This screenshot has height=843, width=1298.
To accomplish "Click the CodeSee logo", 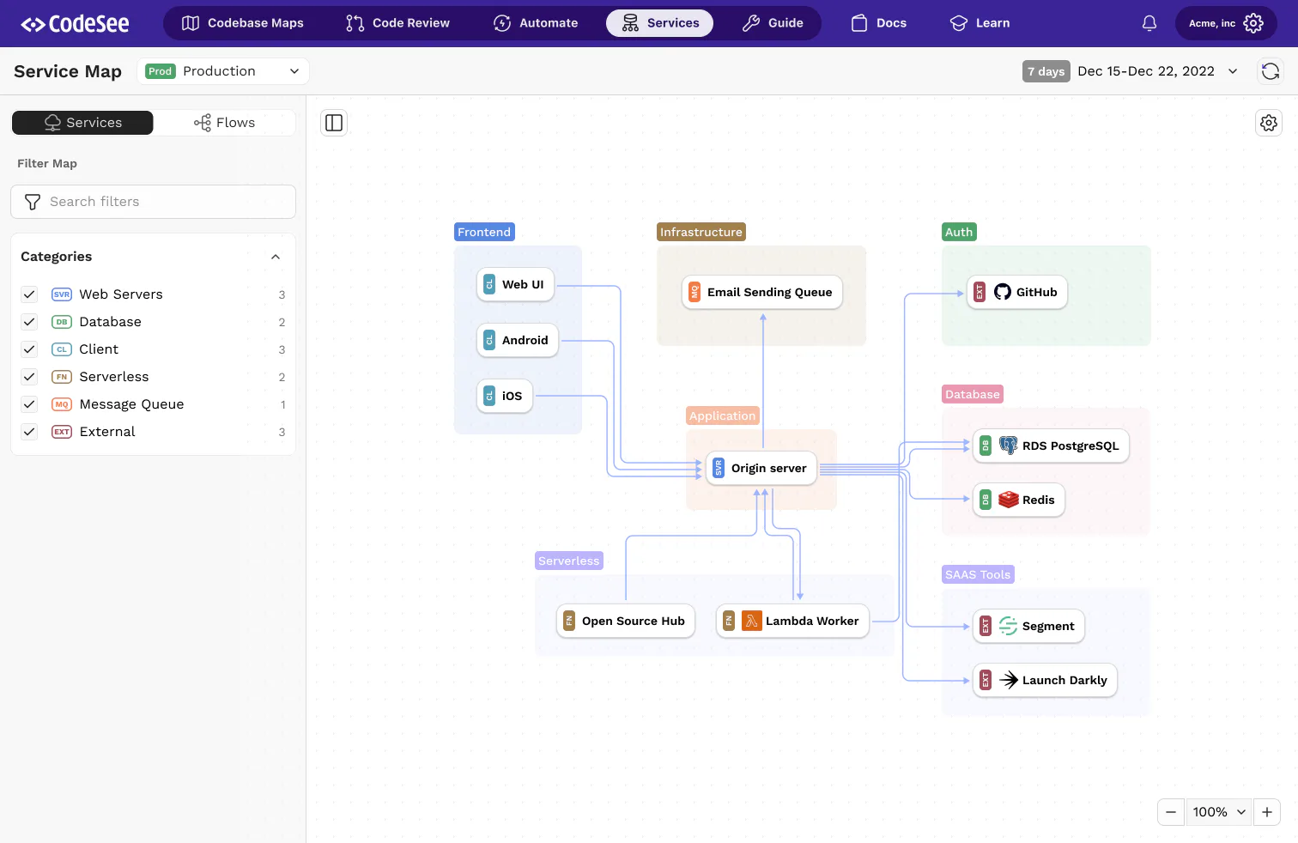I will [x=75, y=24].
